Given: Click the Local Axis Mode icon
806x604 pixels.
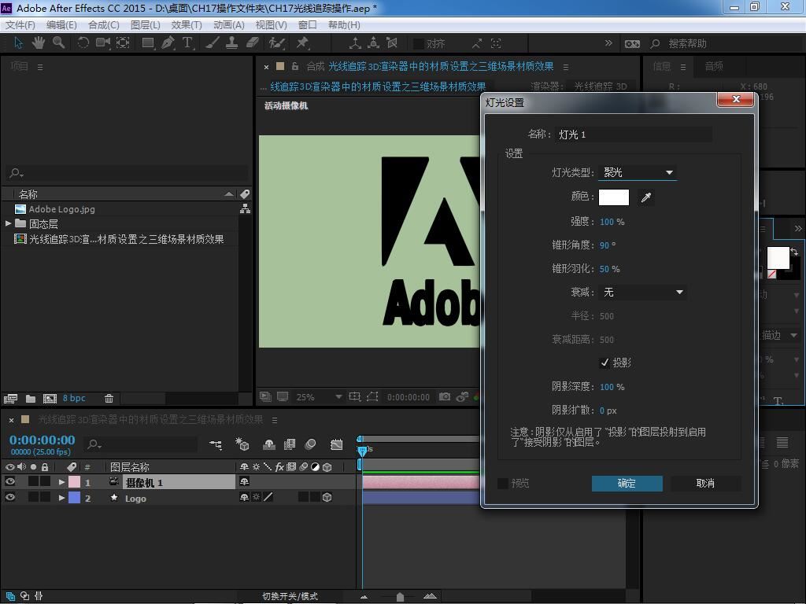Looking at the screenshot, I should 355,43.
